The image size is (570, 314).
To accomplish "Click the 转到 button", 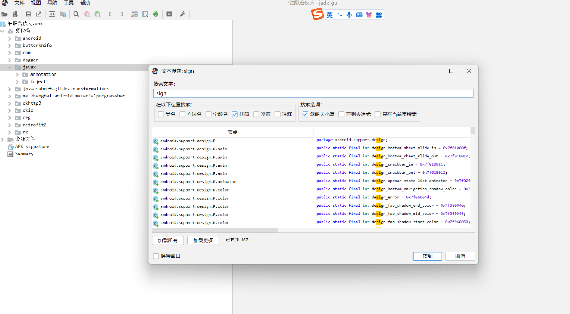I will [x=427, y=256].
